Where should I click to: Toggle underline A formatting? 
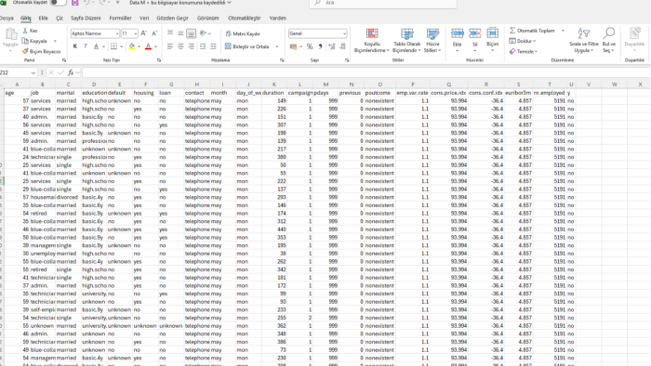coord(96,46)
